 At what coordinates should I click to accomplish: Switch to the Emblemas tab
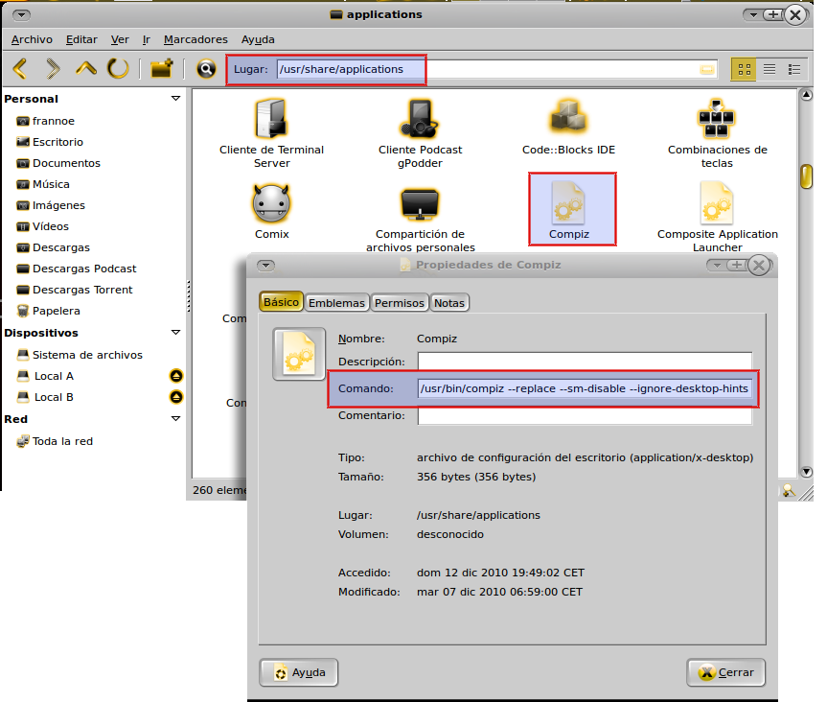tap(336, 303)
